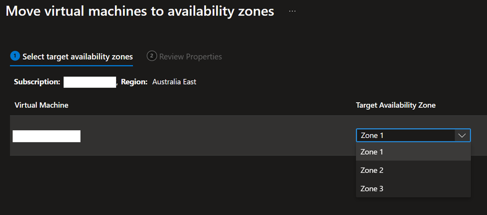Click the redacted subscription name value
Image resolution: width=487 pixels, height=215 pixels.
coord(90,82)
